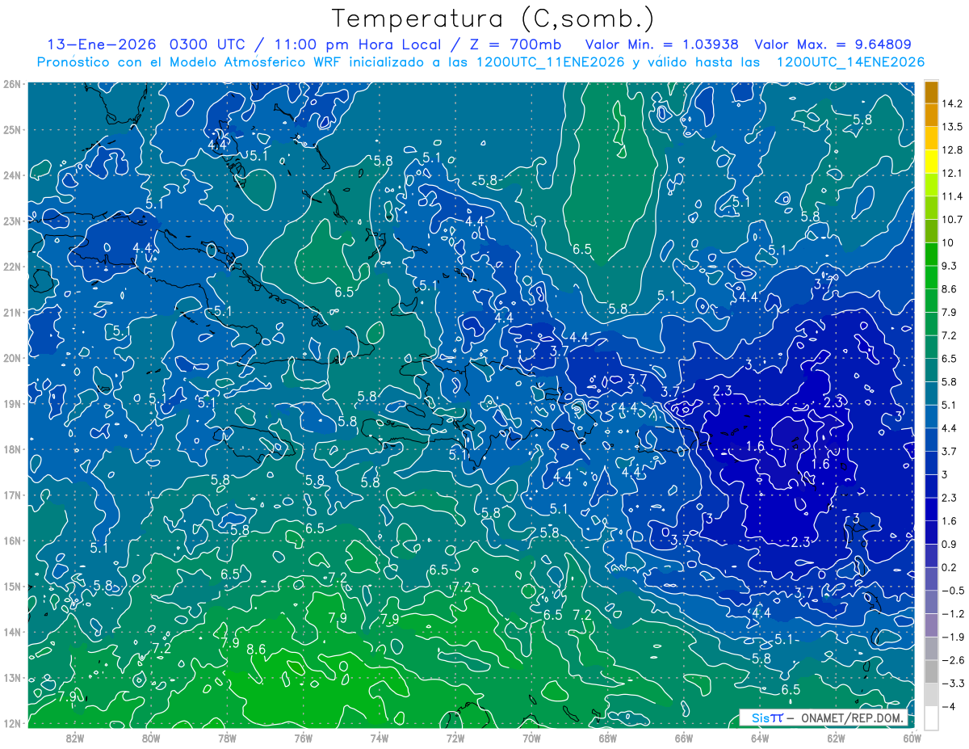Click the '26N' latitude axis label

click(x=12, y=84)
